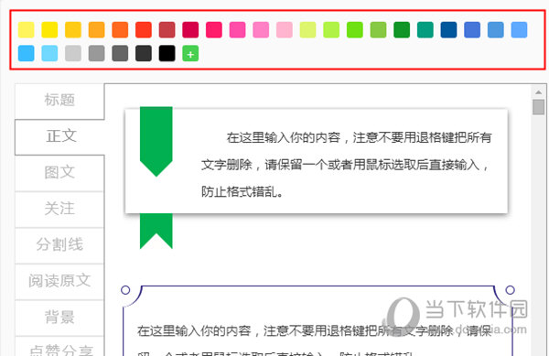Go to the 关注 tab

[x=59, y=210]
